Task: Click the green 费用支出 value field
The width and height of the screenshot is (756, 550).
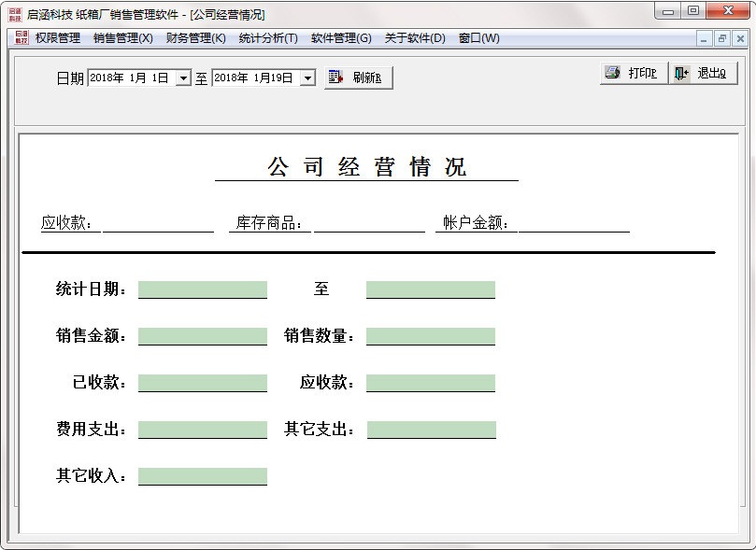Action: (x=203, y=430)
